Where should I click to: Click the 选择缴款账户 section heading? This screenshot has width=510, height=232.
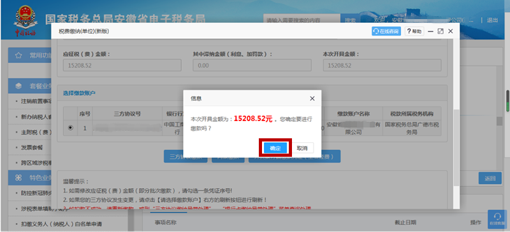79,94
